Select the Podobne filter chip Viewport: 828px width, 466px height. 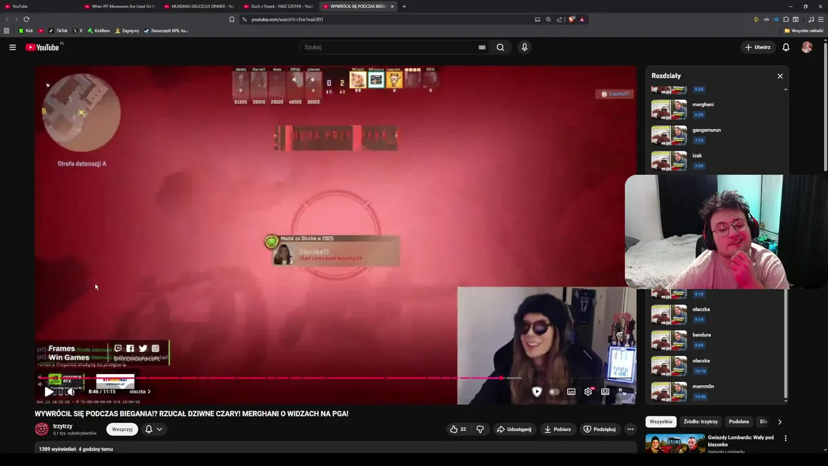(739, 422)
